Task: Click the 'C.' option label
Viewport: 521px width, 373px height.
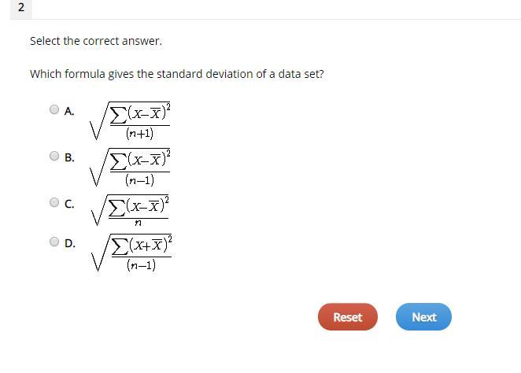Action: 70,204
